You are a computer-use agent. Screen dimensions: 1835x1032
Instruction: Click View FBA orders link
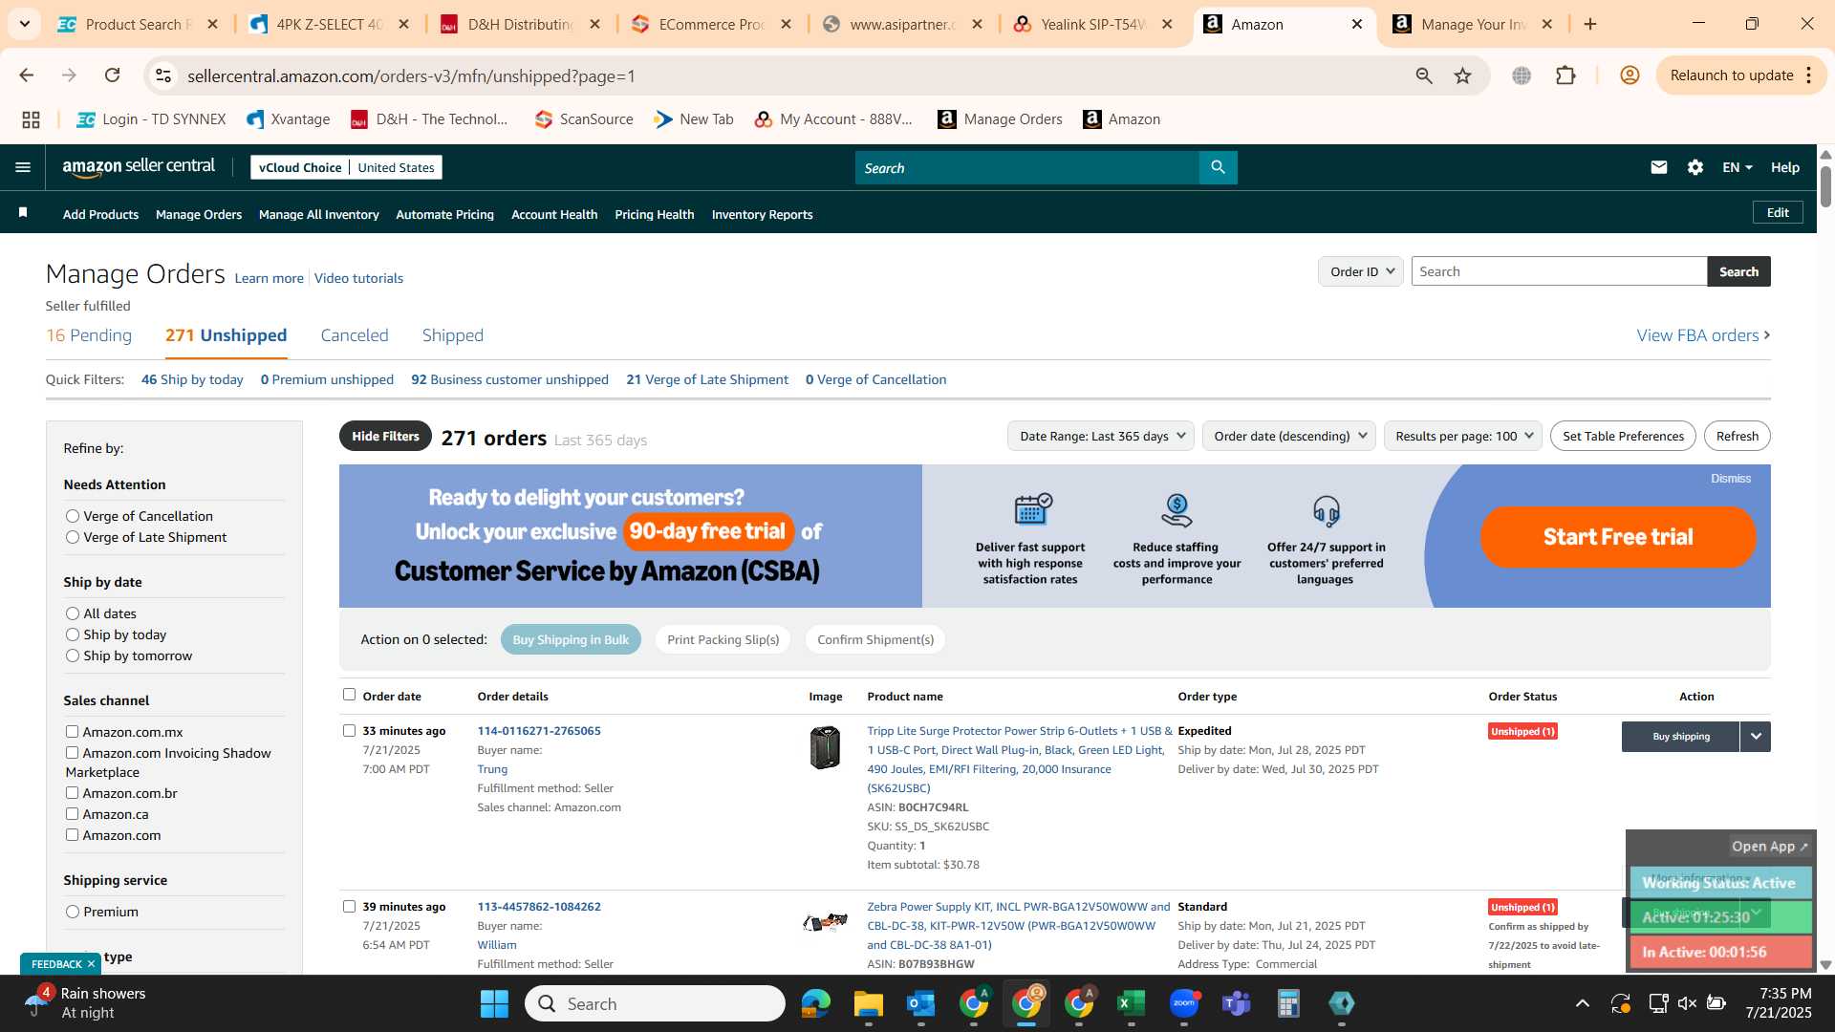coord(1703,335)
